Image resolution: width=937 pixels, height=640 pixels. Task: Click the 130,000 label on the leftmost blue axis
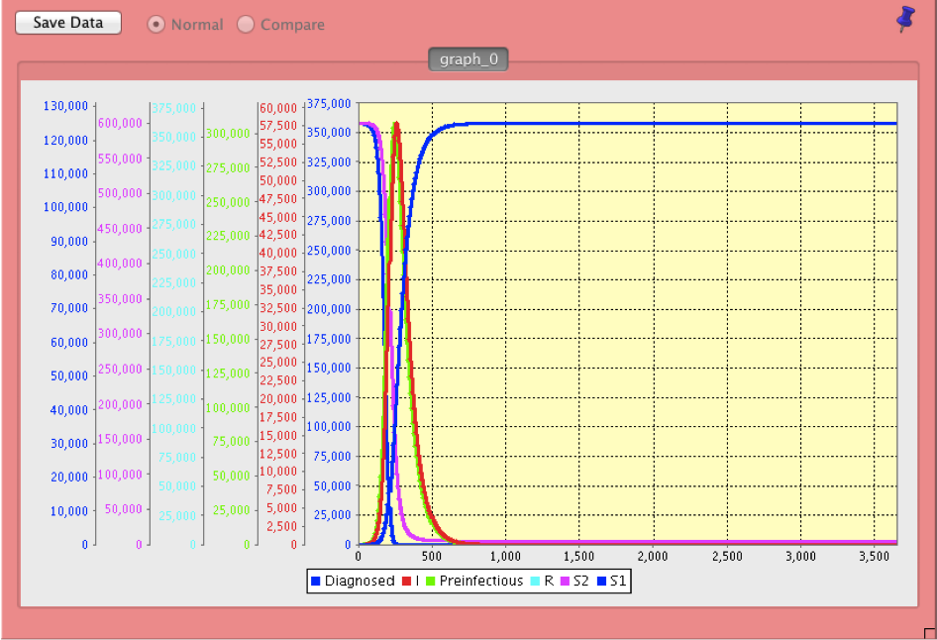(66, 106)
